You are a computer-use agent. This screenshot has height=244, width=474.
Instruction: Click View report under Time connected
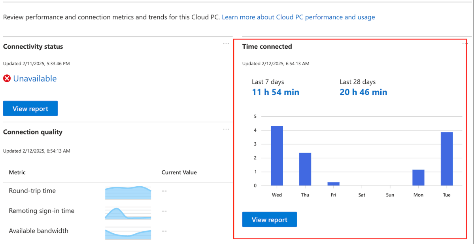tap(269, 219)
